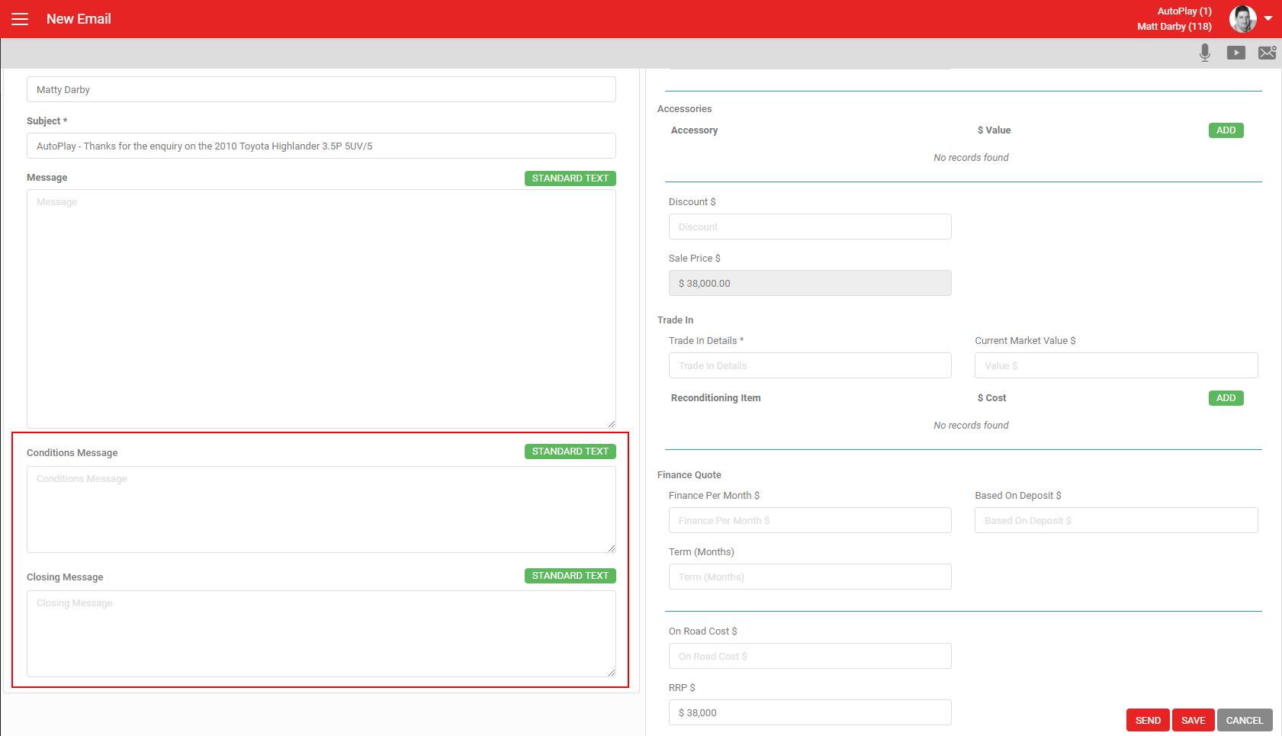Click the New Email page title
Screen dimensions: 1282x736
click(x=79, y=19)
